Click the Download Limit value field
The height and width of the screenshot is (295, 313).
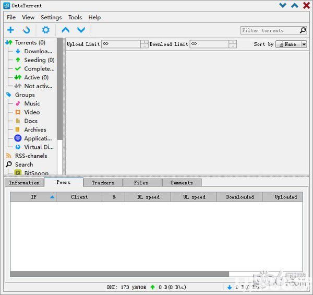point(209,44)
